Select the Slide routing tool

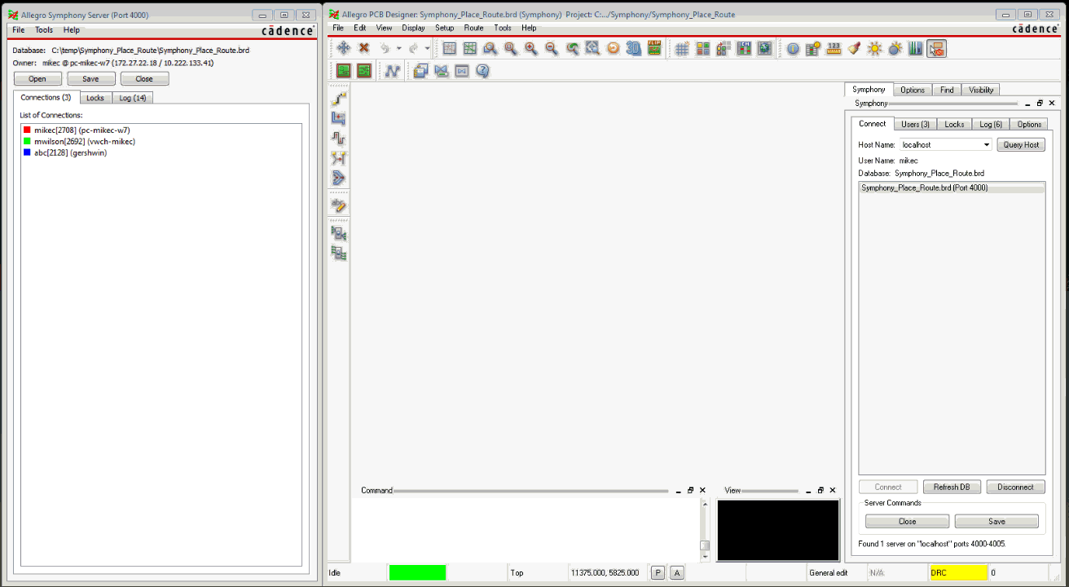point(339,118)
